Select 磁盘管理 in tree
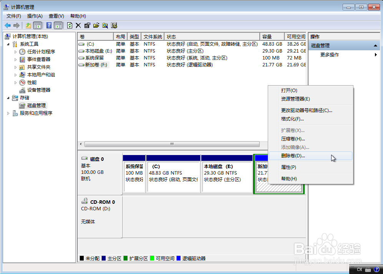Image resolution: width=383 pixels, height=274 pixels. (x=36, y=106)
